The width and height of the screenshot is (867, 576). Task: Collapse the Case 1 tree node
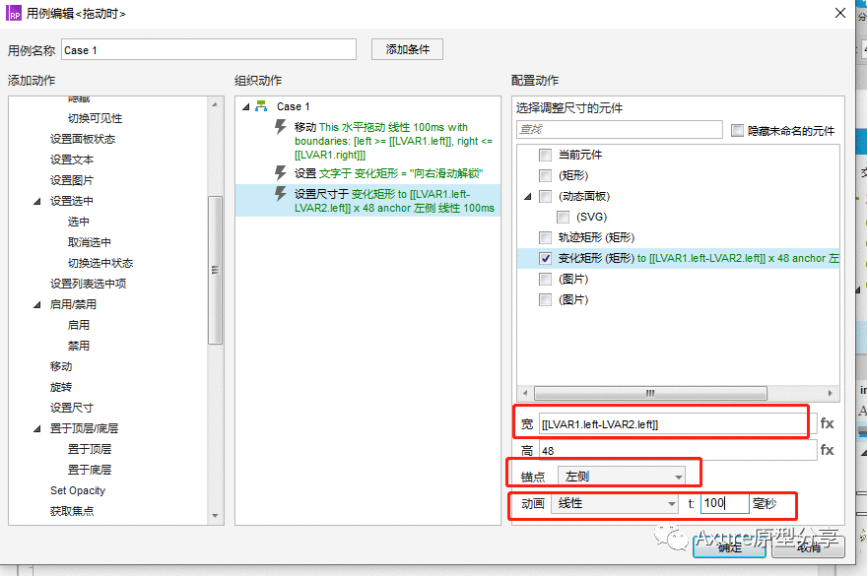click(x=246, y=106)
